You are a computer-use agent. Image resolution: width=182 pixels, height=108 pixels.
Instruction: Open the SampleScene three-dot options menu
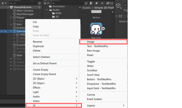pyautogui.click(x=39, y=7)
